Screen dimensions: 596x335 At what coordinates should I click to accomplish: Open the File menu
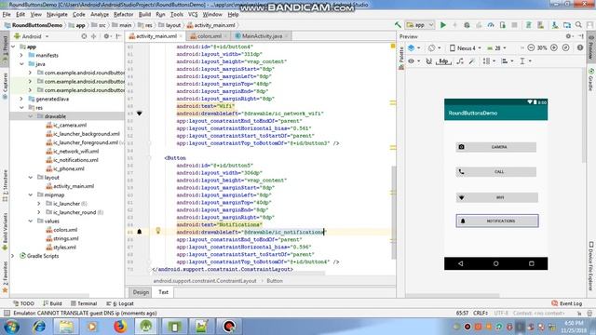pyautogui.click(x=7, y=15)
